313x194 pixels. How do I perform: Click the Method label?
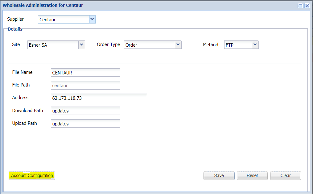click(x=211, y=44)
